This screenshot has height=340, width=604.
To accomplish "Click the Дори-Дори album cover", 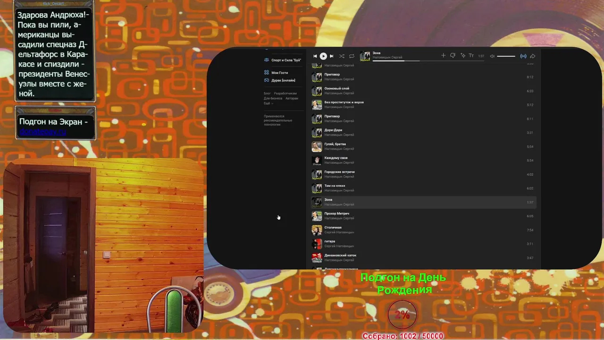I will click(317, 133).
